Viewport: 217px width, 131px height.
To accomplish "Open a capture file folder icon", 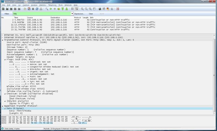I will (25, 9).
